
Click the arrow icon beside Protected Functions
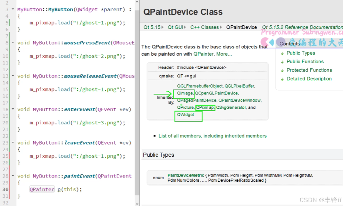pyautogui.click(x=282, y=71)
